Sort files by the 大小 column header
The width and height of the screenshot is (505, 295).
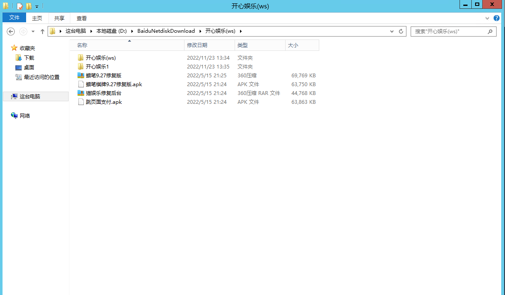pos(293,45)
